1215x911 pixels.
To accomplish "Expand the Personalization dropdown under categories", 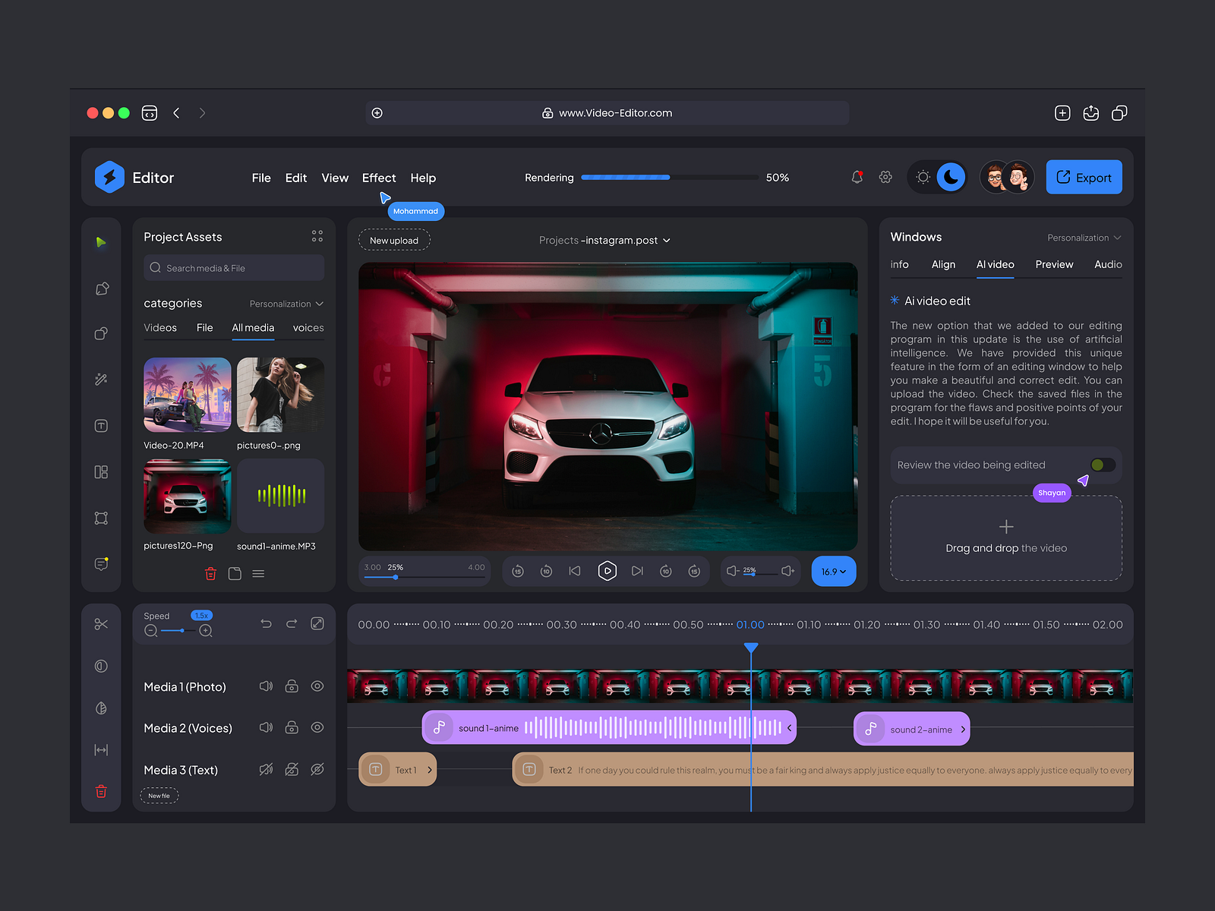I will (286, 304).
